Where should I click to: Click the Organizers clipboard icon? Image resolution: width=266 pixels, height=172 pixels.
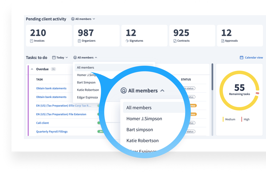tap(79, 41)
